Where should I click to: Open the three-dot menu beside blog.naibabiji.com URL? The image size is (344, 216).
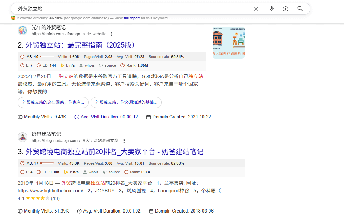point(124,141)
